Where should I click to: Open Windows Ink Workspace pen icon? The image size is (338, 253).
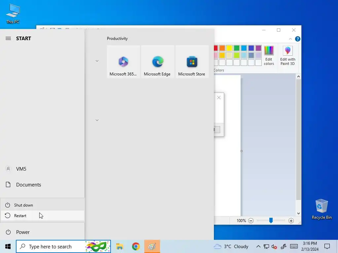[x=283, y=246]
